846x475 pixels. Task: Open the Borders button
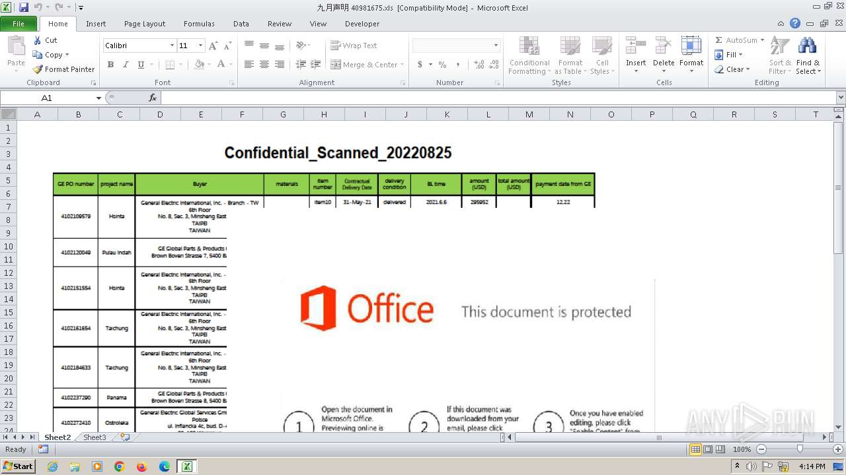coord(170,65)
